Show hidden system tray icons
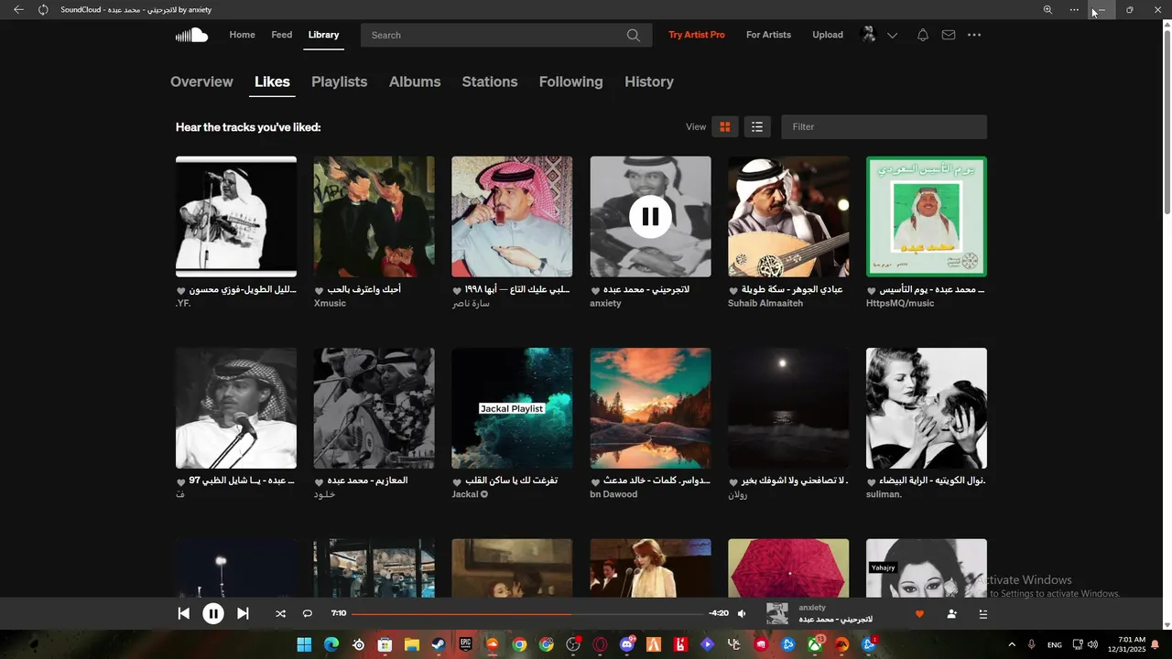The height and width of the screenshot is (659, 1172). [1012, 644]
